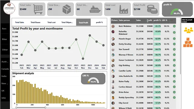Click Curtice Advani's green check icon
Screen dimensions: 194x109
point(174,87)
